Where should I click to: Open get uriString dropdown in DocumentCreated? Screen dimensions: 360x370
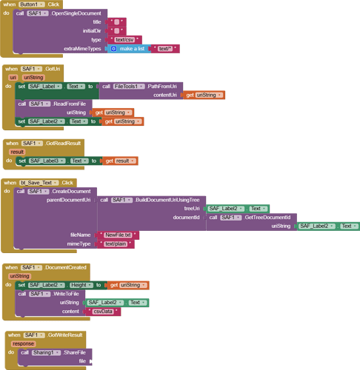coord(133,285)
